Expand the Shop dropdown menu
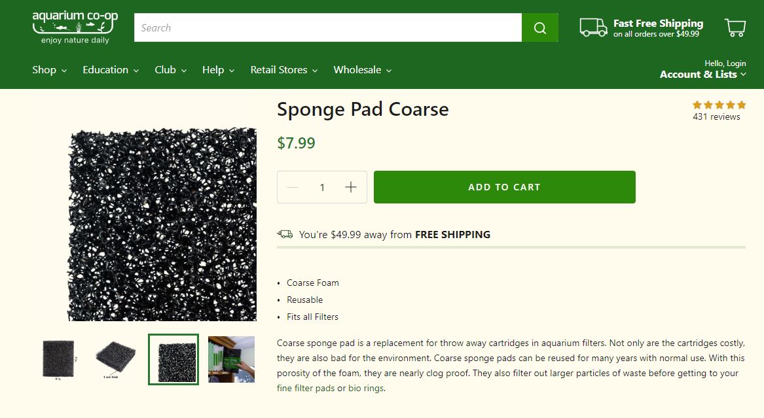The height and width of the screenshot is (418, 764). 49,70
